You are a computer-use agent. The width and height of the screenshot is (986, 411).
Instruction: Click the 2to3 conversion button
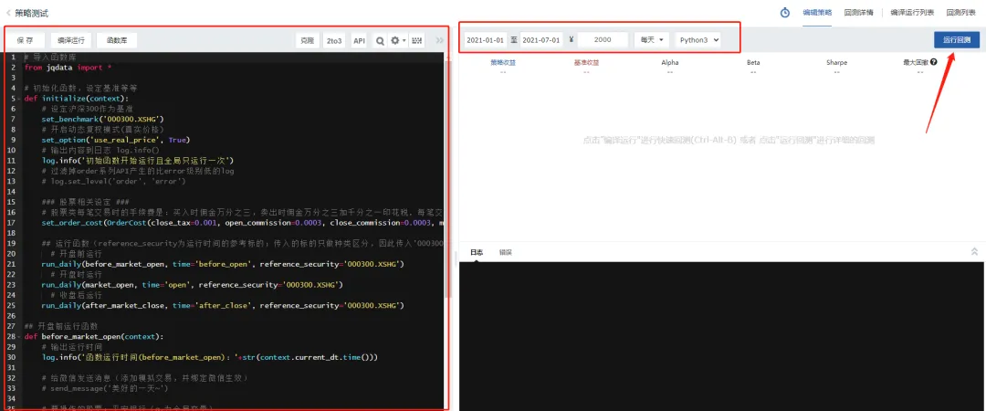(x=334, y=40)
